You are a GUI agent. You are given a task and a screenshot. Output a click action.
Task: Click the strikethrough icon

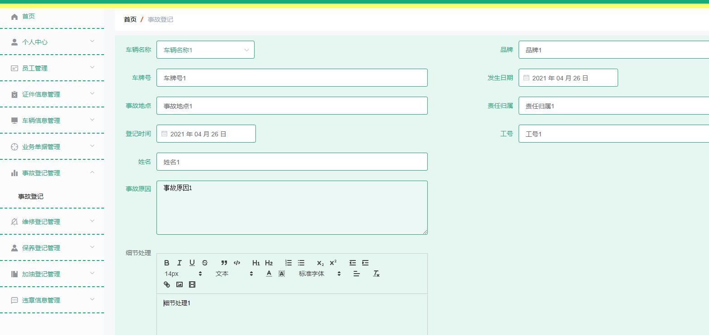[204, 263]
